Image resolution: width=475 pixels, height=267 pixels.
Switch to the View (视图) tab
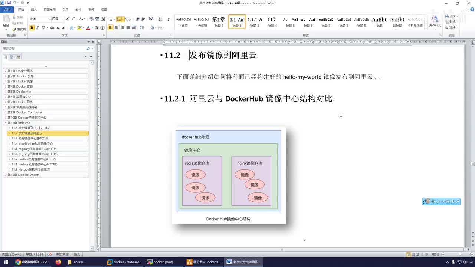pos(104,10)
